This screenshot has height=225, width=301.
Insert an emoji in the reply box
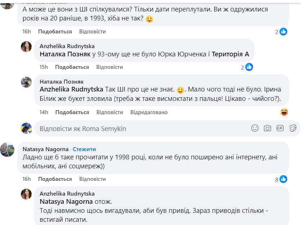[x=255, y=128]
